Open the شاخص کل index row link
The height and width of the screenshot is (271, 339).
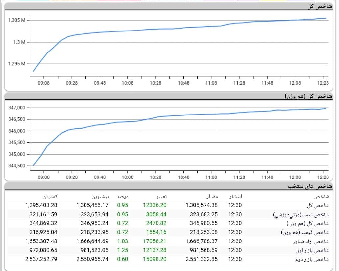(x=318, y=205)
